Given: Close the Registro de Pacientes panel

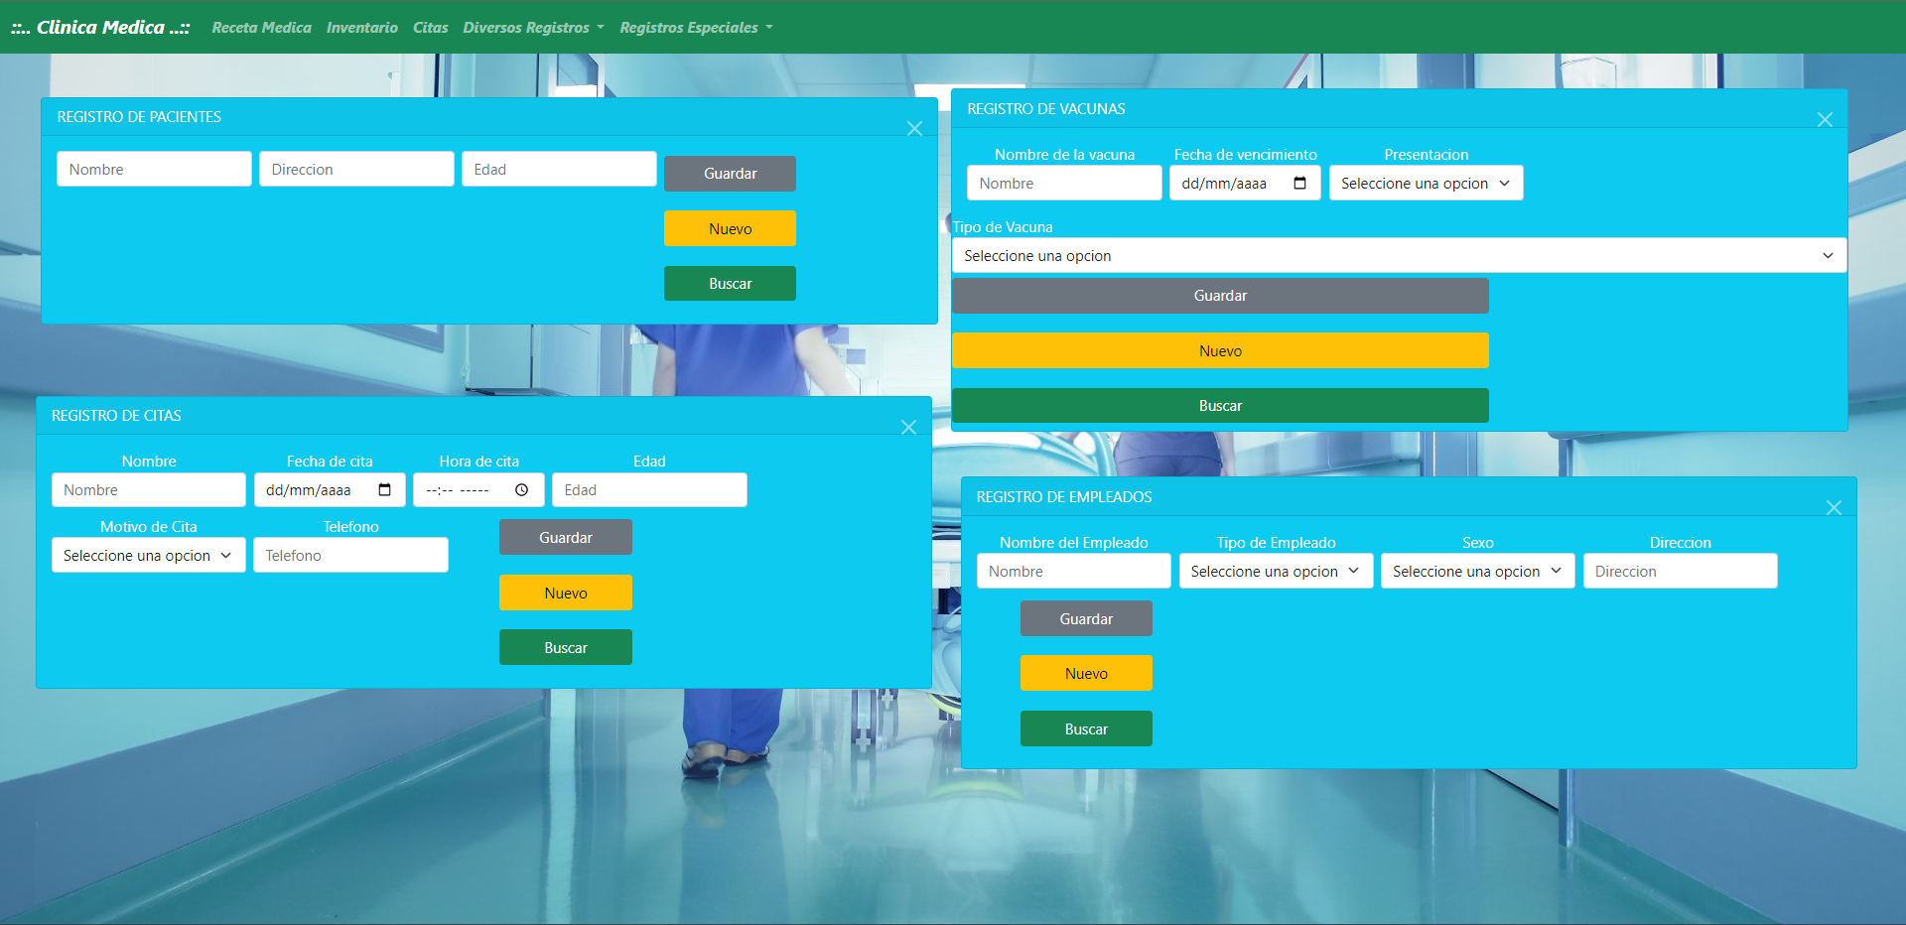Looking at the screenshot, I should tap(914, 129).
